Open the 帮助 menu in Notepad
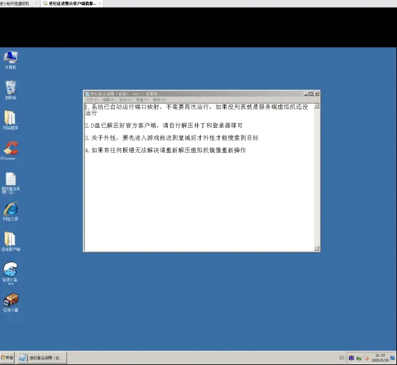Screen dimensions: 397x365 159,99
